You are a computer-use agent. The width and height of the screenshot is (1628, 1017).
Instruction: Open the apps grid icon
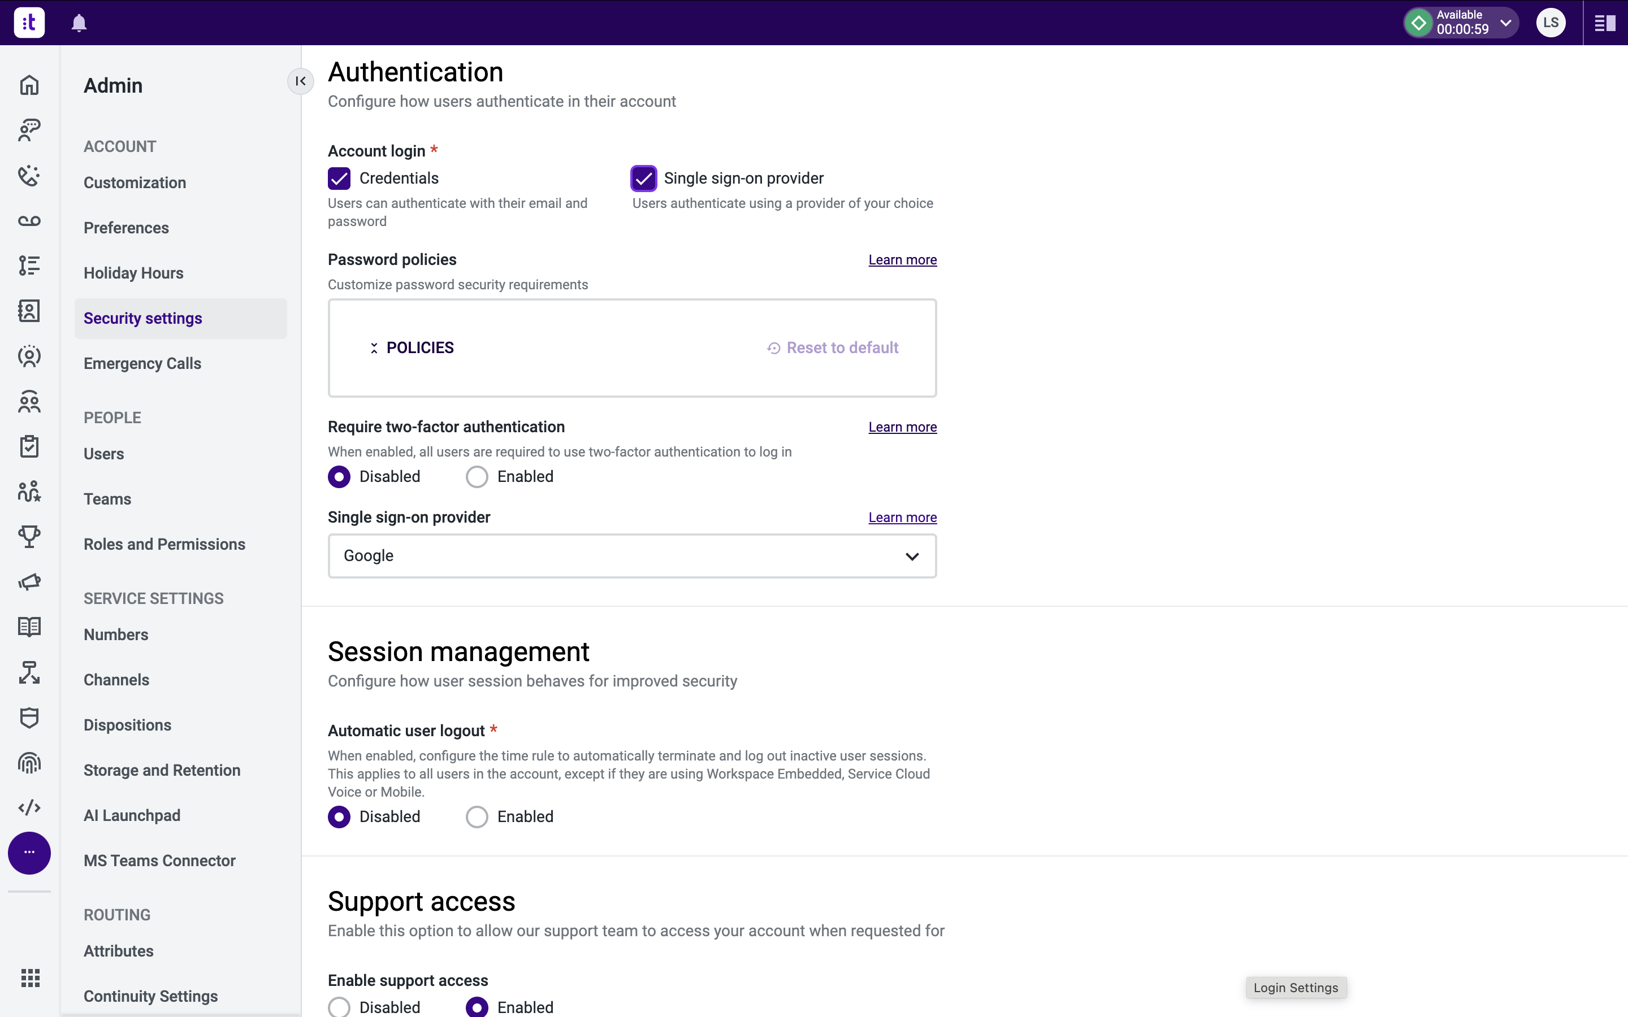pos(29,977)
